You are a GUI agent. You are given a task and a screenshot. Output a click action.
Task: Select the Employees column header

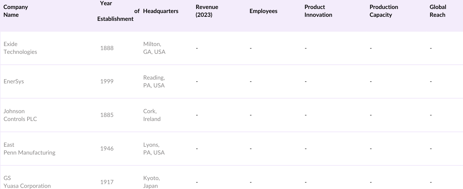tap(263, 11)
